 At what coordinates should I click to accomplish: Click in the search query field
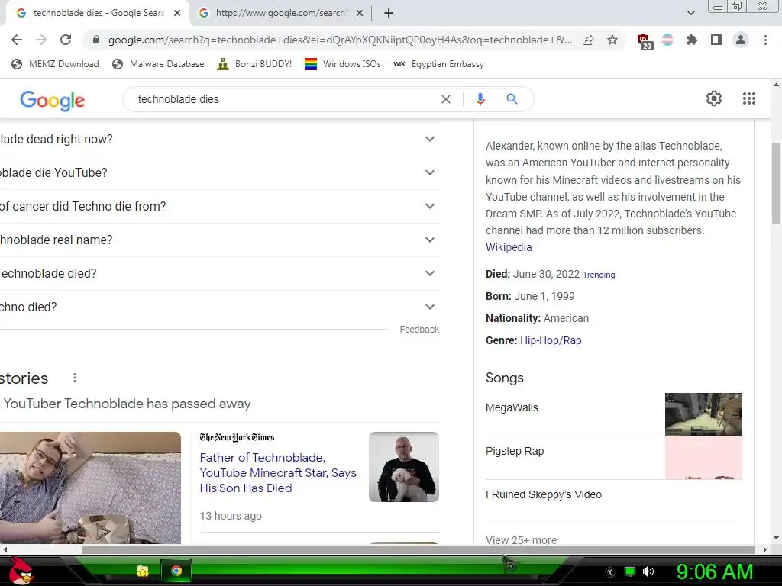(284, 99)
